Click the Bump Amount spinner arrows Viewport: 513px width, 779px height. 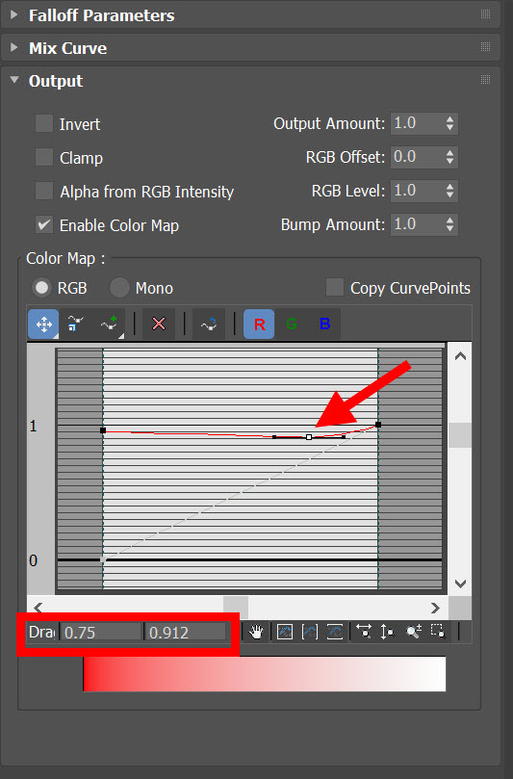[x=449, y=224]
